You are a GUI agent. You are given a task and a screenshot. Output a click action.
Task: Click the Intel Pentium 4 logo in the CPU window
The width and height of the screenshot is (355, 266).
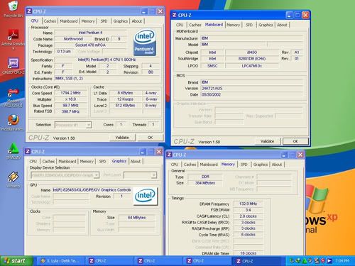point(145,43)
